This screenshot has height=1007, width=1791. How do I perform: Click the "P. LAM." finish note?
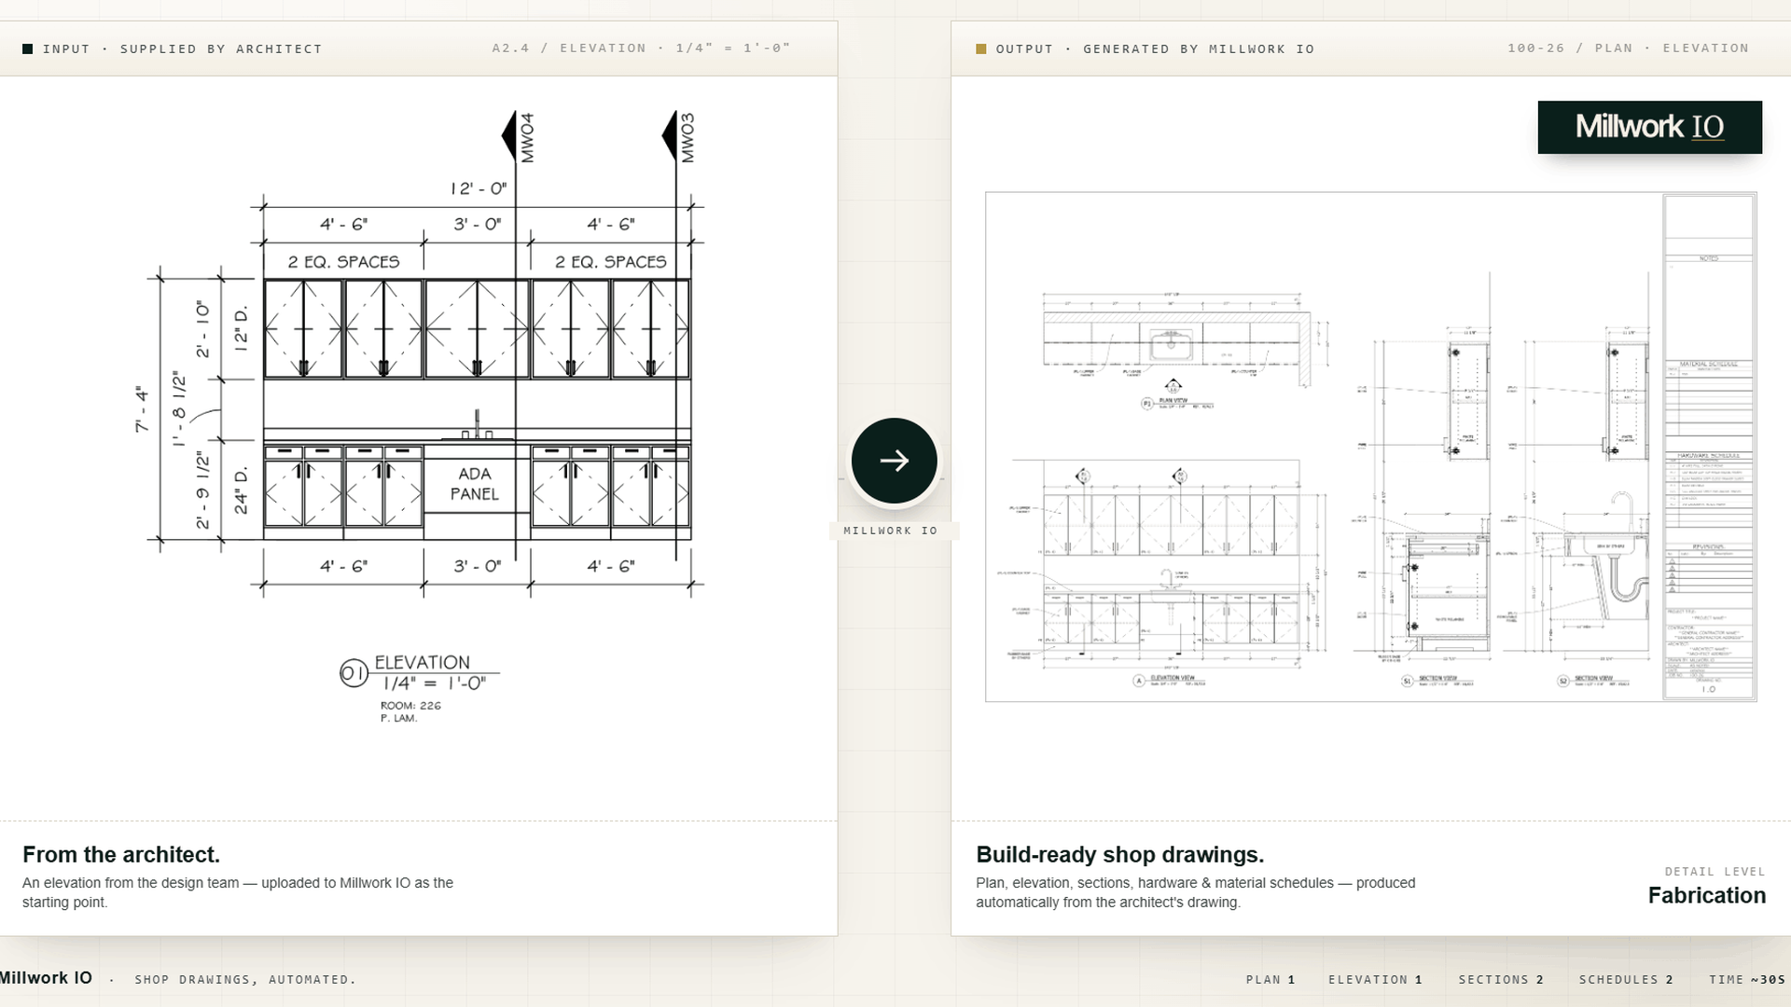[398, 718]
